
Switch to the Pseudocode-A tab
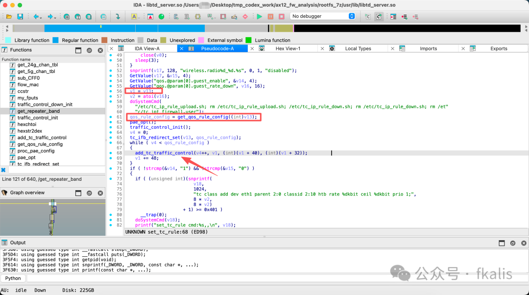[x=217, y=49]
